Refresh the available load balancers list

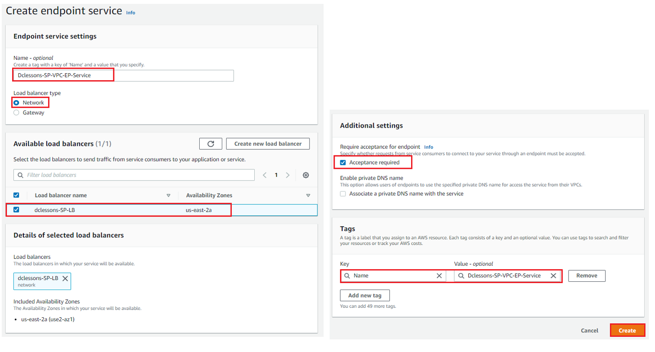point(211,144)
